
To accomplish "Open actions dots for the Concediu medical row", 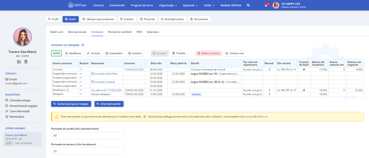I will pos(81,82).
